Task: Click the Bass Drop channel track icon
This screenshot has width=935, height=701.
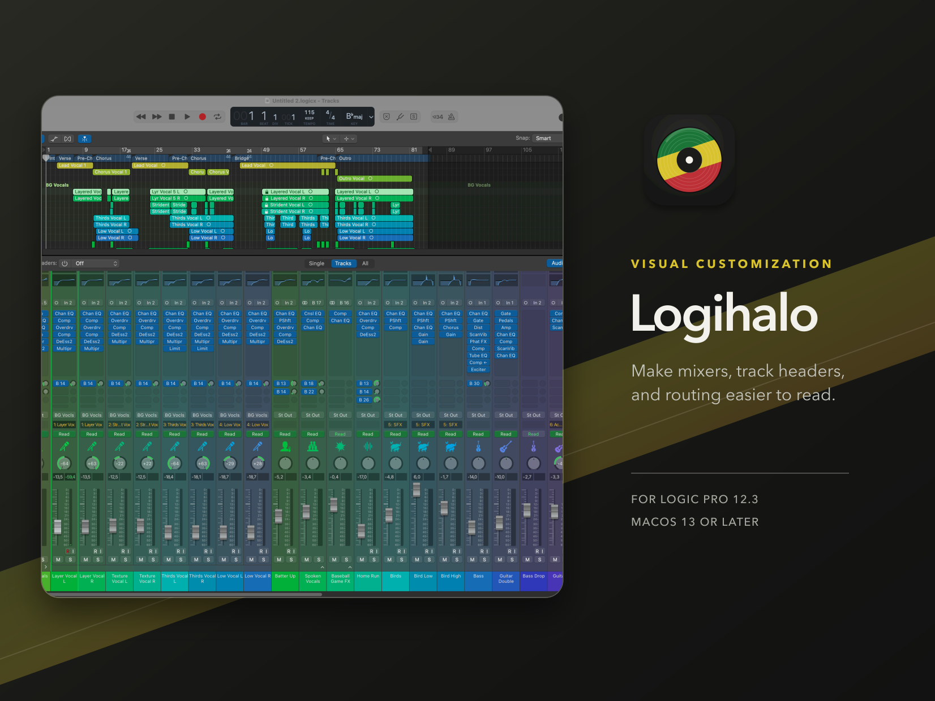Action: pos(533,447)
